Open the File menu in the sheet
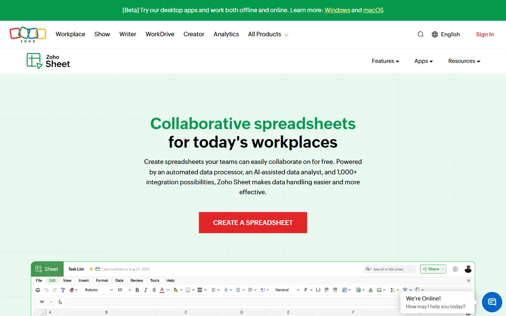The width and height of the screenshot is (506, 316). (39, 281)
